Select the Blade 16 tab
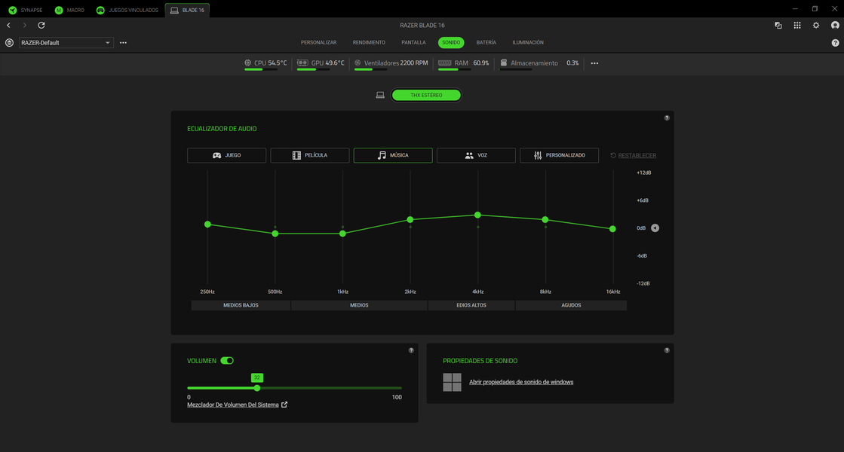Viewport: 844px width, 452px height. (x=187, y=11)
